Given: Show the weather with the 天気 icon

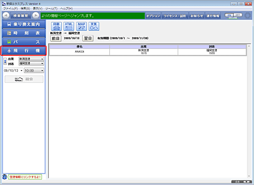Looking at the screenshot, I should pos(94,26).
